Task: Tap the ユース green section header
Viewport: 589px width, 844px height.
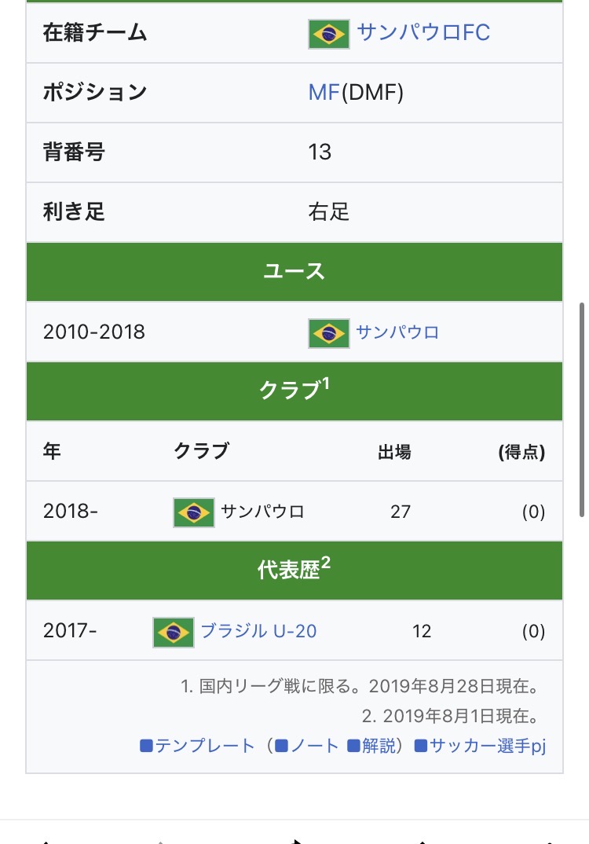Action: coord(294,271)
